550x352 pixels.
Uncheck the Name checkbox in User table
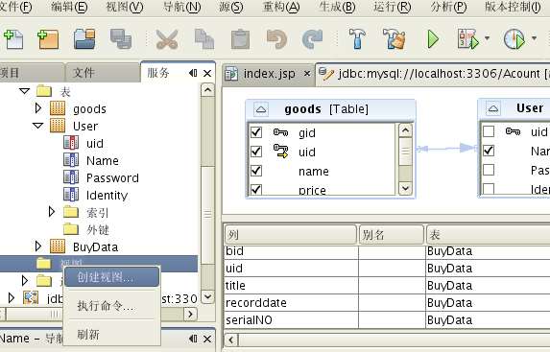click(489, 151)
